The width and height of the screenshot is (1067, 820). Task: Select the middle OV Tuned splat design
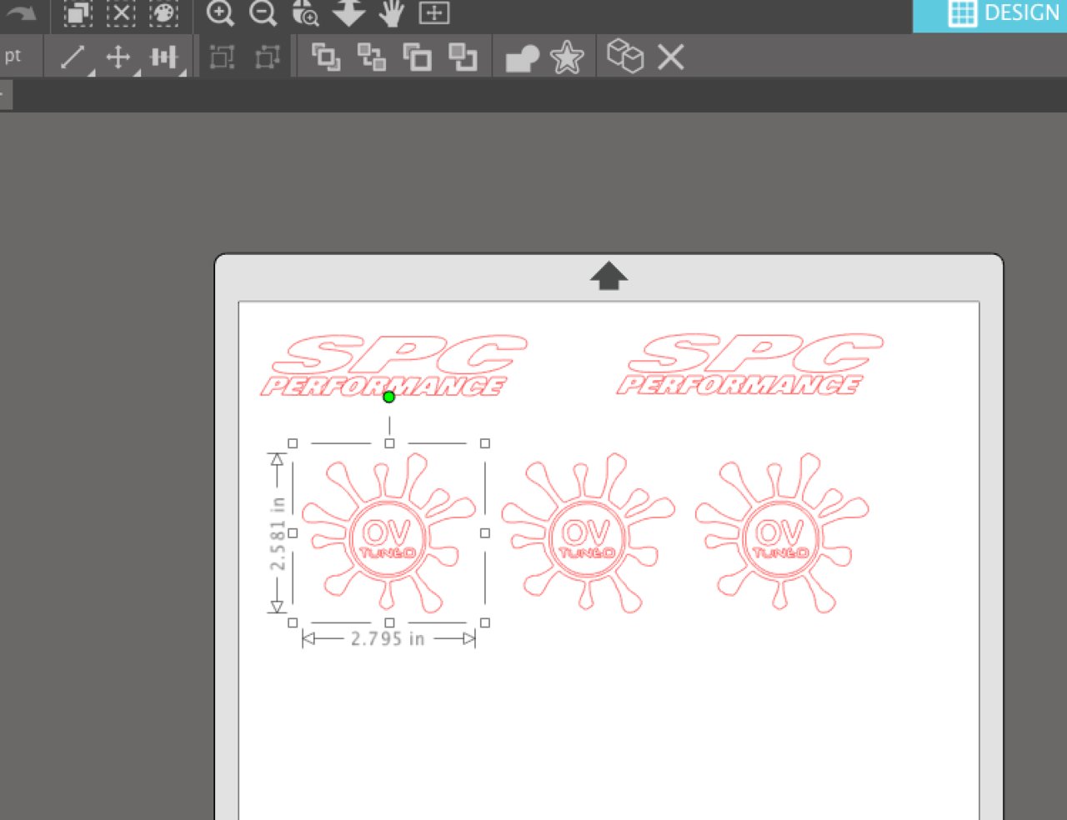click(x=588, y=533)
